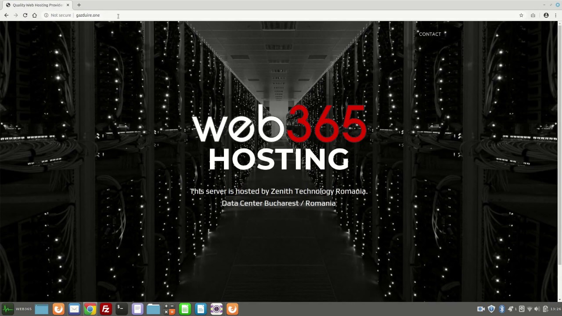Screen dimensions: 562x316
Task: Open the file manager folder icon
Action: point(153,309)
